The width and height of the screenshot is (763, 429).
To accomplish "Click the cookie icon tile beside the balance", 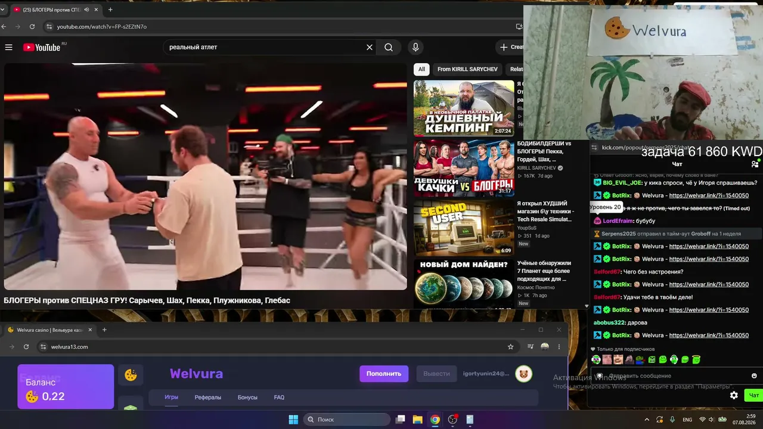I will (131, 375).
